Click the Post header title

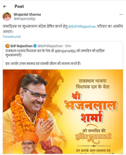[x=19, y=6]
